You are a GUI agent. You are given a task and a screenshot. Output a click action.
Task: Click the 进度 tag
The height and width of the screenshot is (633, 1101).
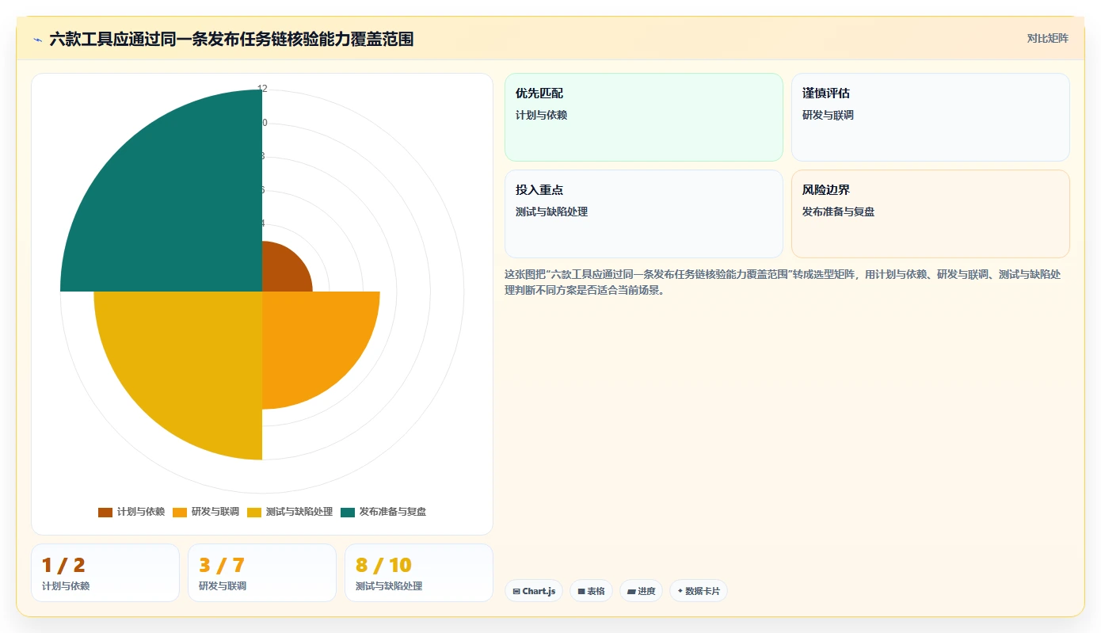(x=641, y=591)
